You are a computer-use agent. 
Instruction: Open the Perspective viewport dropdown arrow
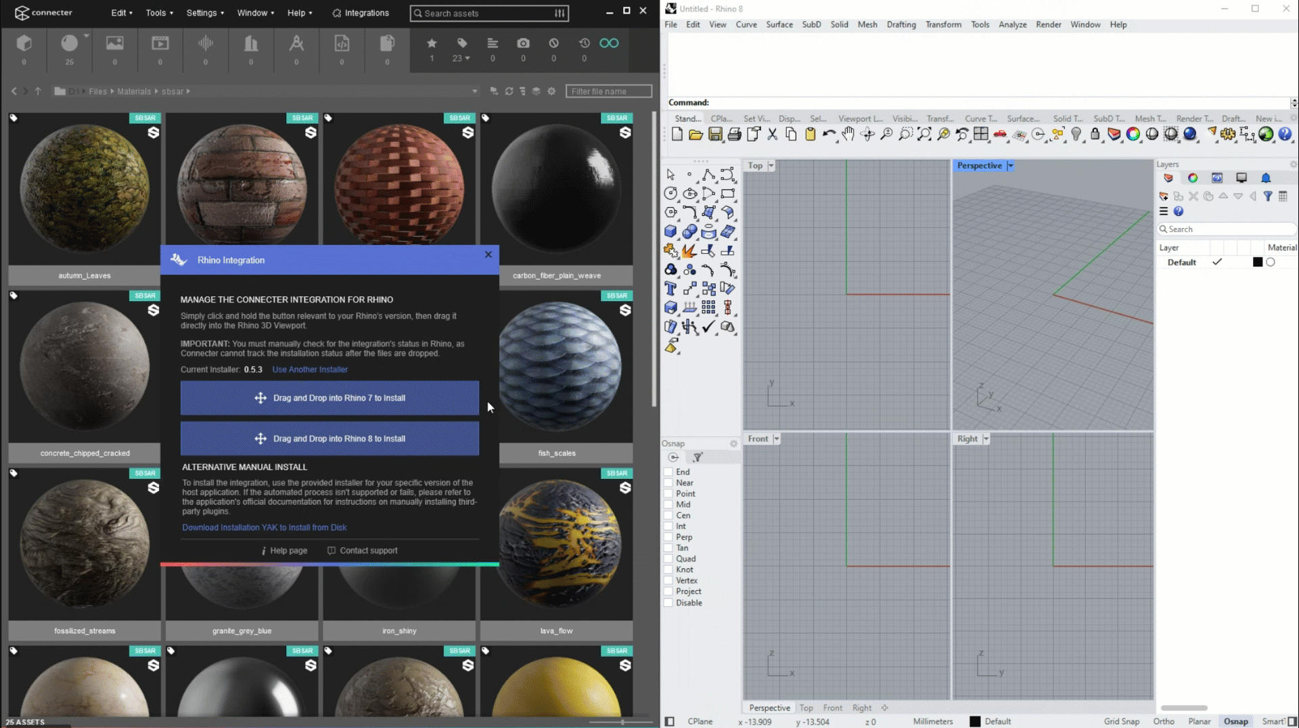click(1010, 166)
